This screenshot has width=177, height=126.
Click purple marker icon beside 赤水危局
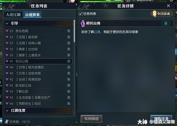pyautogui.click(x=7, y=31)
